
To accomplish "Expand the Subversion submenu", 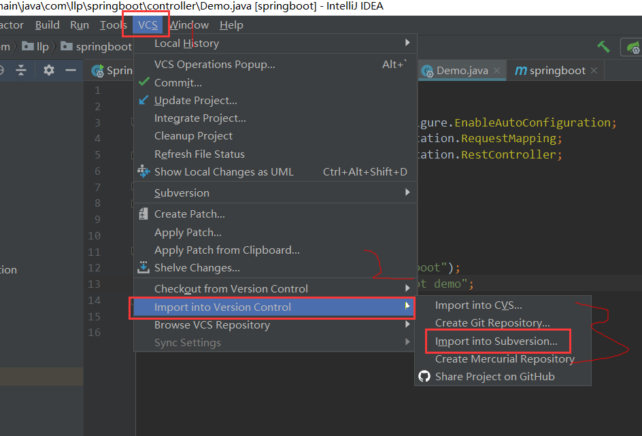I will (407, 192).
